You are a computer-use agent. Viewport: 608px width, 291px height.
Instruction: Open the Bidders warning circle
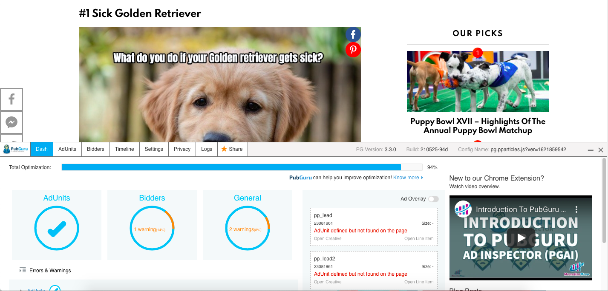click(x=152, y=229)
